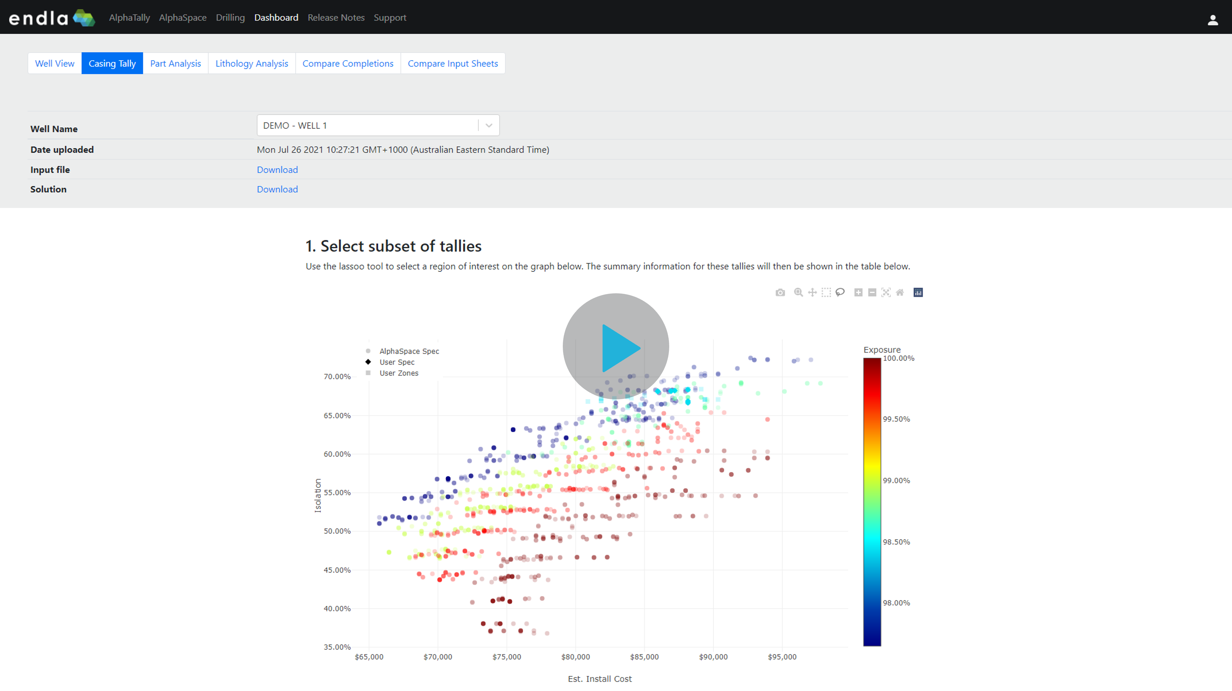Image resolution: width=1232 pixels, height=691 pixels.
Task: Click the Isolation axis title
Action: 318,495
